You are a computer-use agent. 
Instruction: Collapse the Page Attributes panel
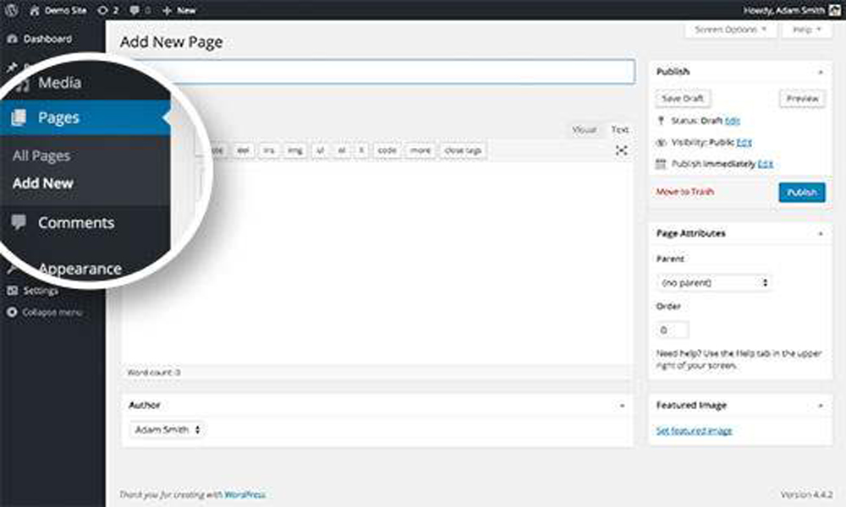[x=820, y=233]
